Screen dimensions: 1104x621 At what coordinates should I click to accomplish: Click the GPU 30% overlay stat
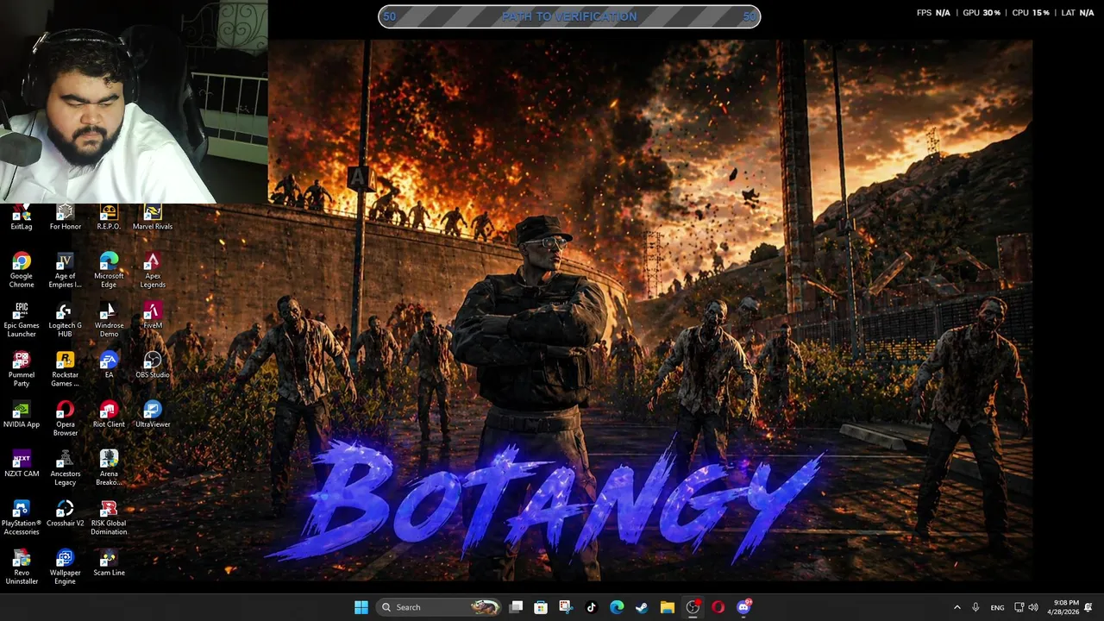coord(982,13)
